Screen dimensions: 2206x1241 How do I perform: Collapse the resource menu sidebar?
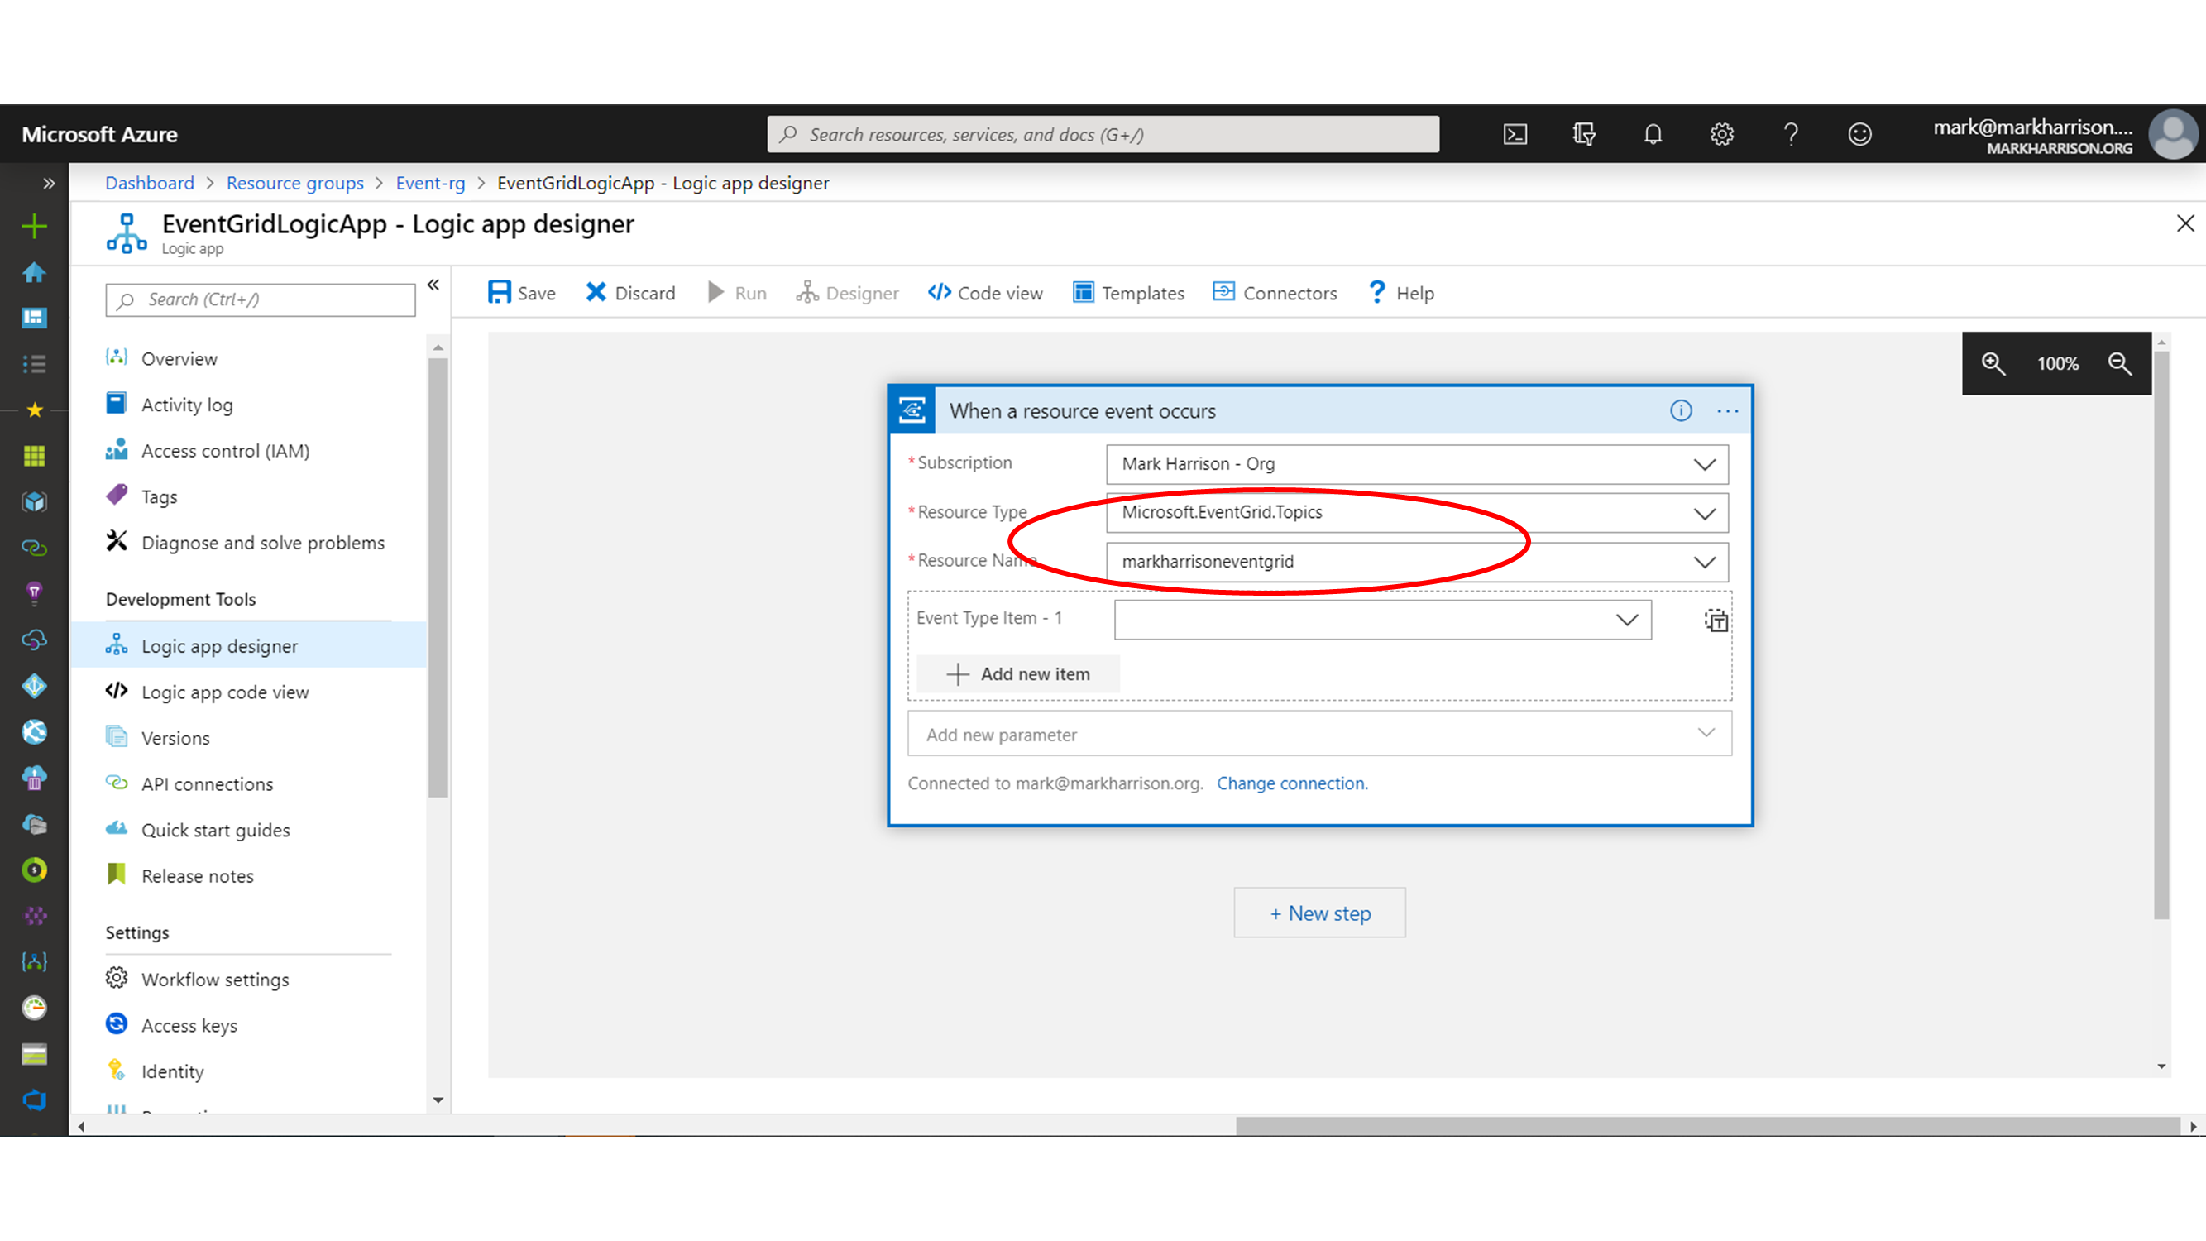tap(433, 285)
